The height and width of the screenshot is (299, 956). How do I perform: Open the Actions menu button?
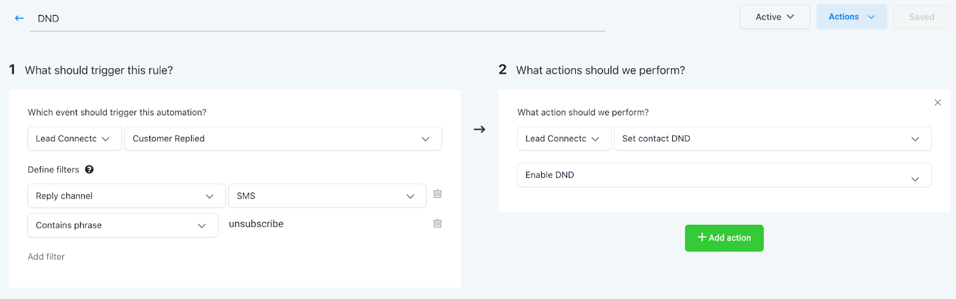point(851,17)
